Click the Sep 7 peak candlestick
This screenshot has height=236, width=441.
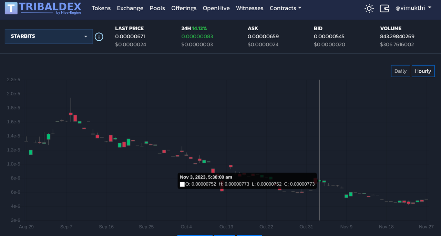[71, 114]
